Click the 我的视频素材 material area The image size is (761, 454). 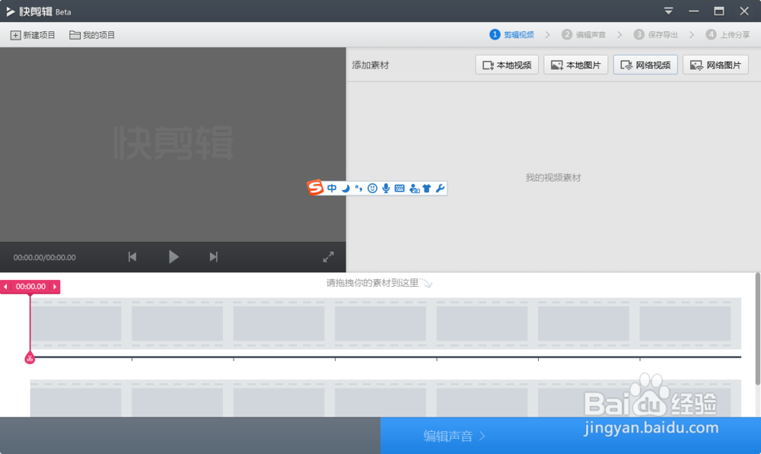tap(553, 177)
